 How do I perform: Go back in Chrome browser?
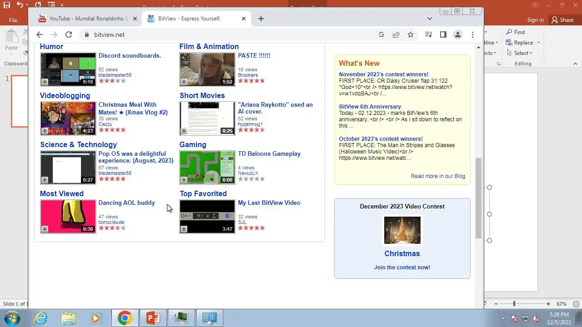[x=40, y=35]
